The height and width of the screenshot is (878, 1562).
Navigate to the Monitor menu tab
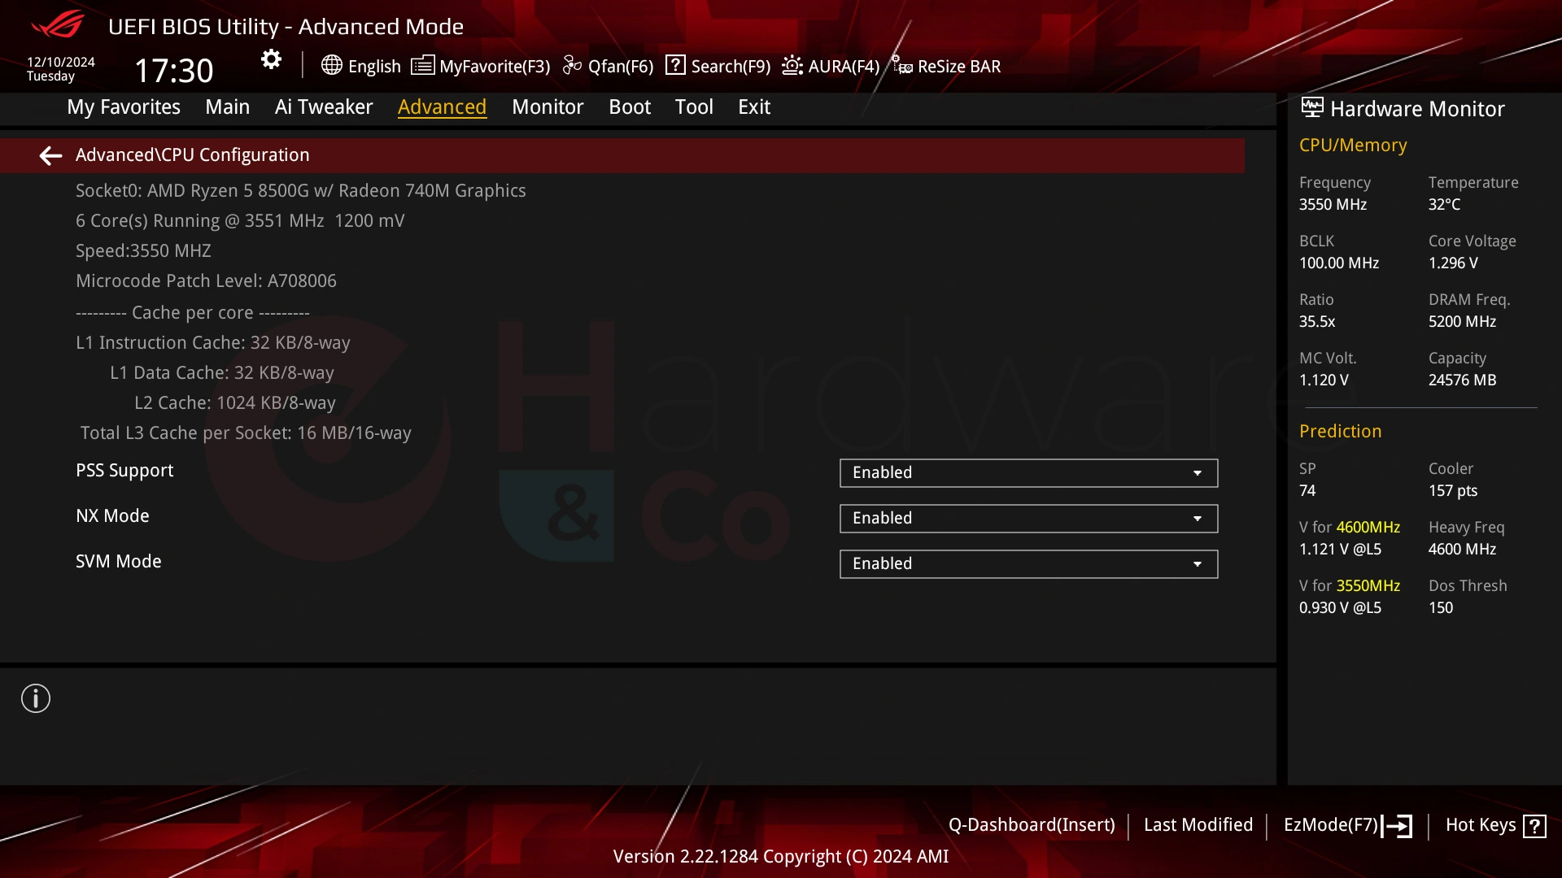[x=548, y=106]
